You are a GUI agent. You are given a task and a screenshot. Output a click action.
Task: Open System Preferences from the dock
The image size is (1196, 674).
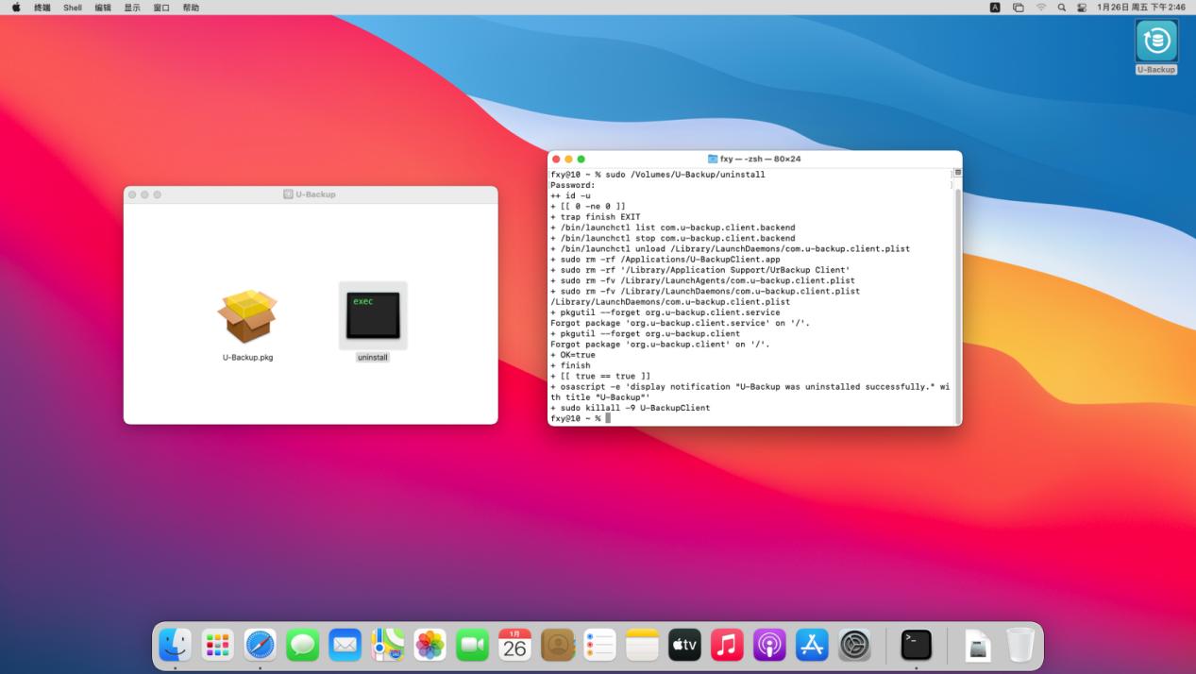point(855,646)
